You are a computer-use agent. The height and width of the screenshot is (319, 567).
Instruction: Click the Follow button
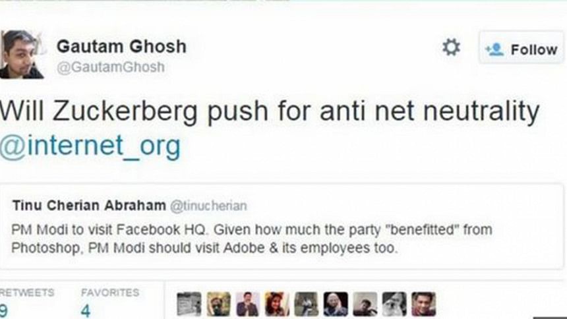tap(521, 49)
